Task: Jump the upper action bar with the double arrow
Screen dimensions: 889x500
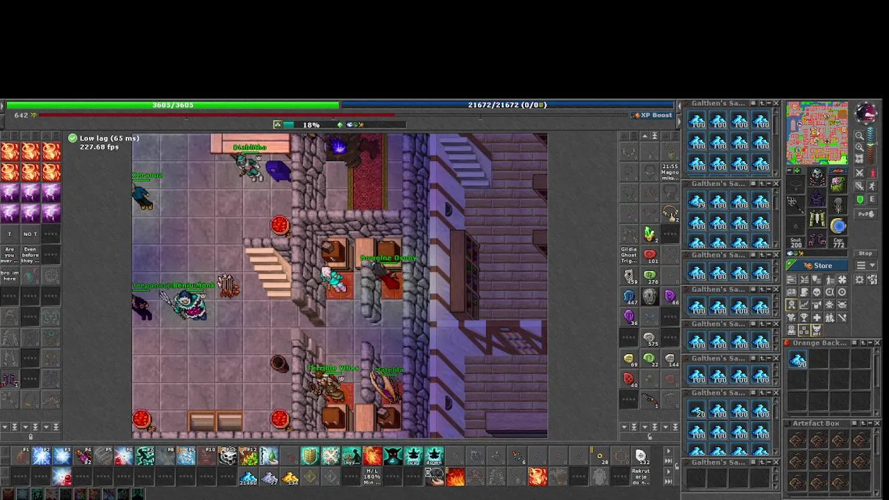Action: [x=668, y=461]
